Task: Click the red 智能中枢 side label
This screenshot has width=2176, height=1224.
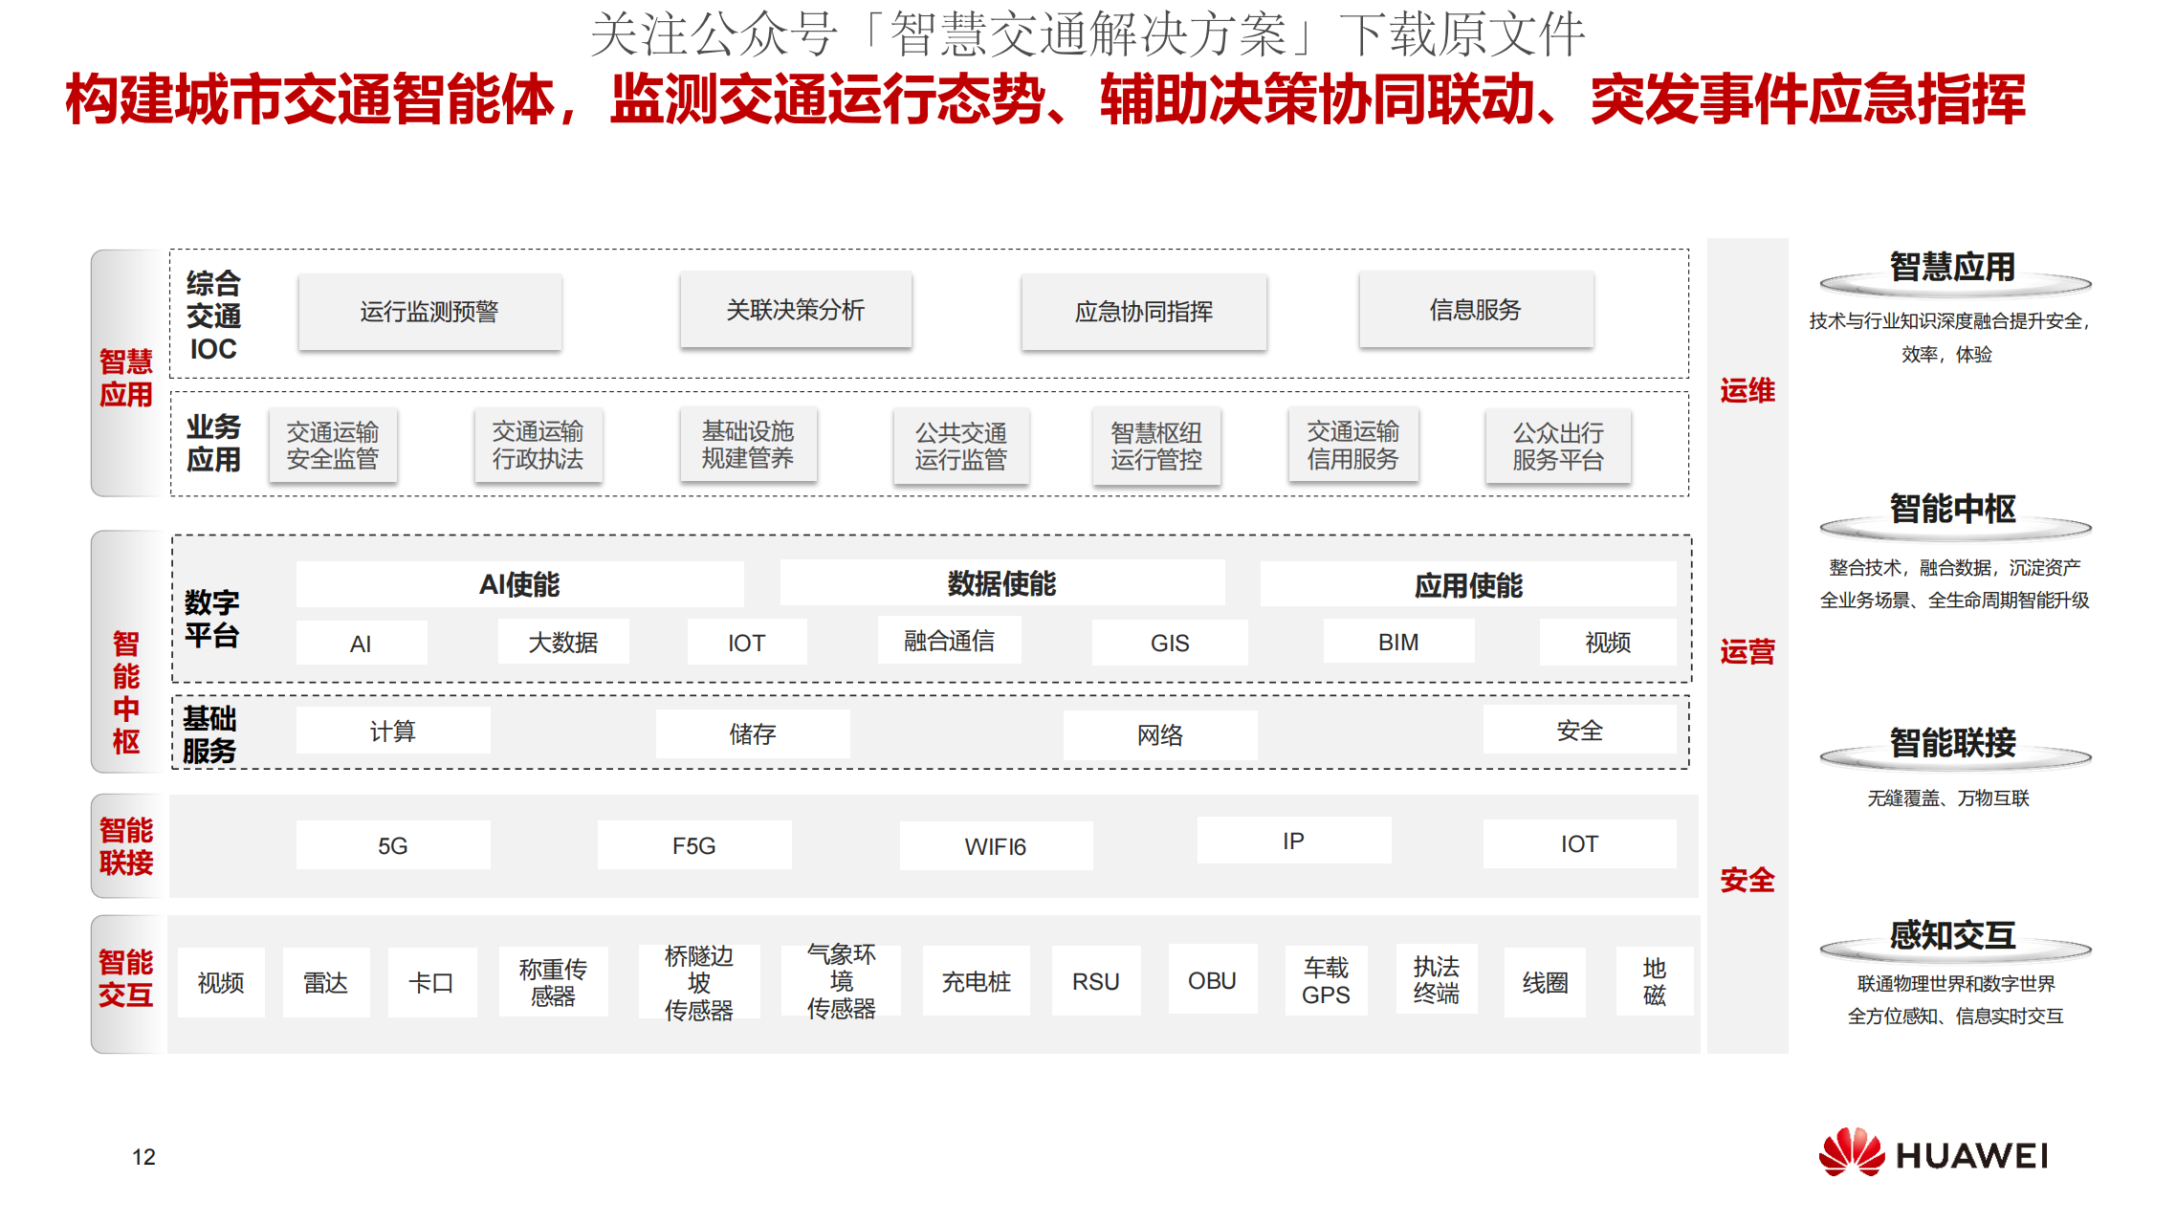Action: [x=126, y=692]
